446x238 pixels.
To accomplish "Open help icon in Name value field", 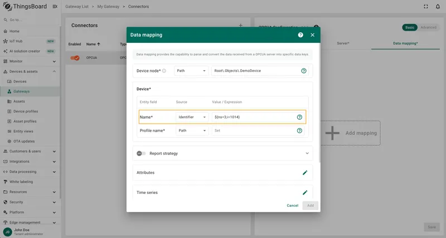I will [299, 117].
